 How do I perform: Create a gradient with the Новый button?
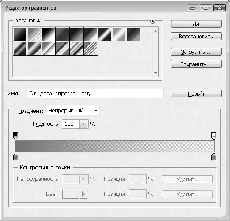tap(196, 94)
